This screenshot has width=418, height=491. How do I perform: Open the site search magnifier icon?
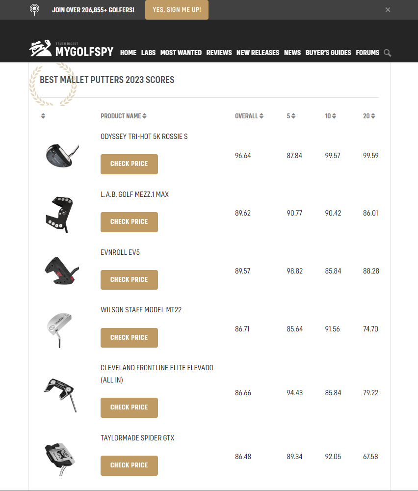point(388,53)
